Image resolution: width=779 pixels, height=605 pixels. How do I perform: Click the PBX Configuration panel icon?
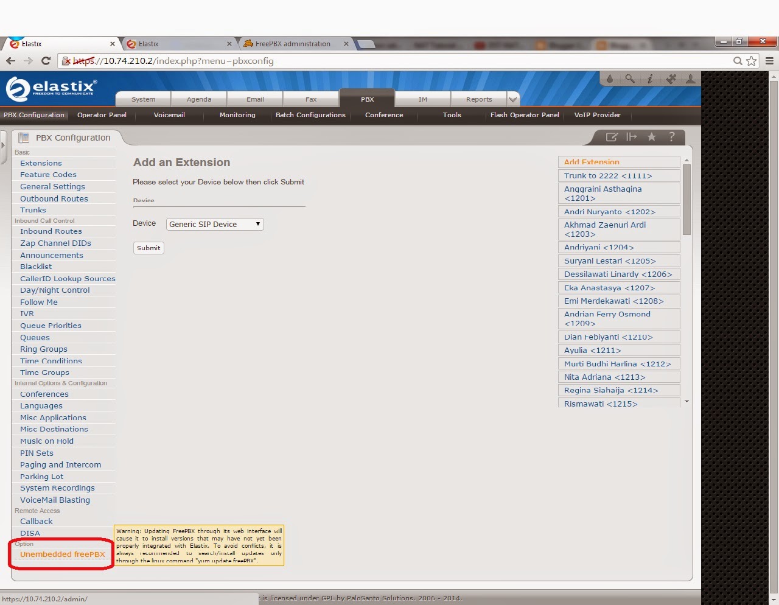(24, 138)
